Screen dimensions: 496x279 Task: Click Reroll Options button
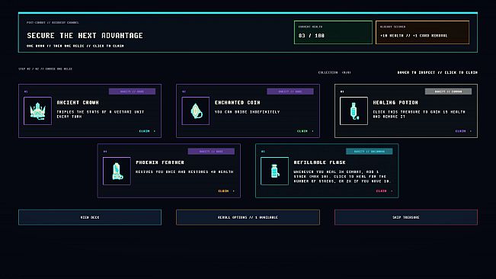[x=248, y=217]
